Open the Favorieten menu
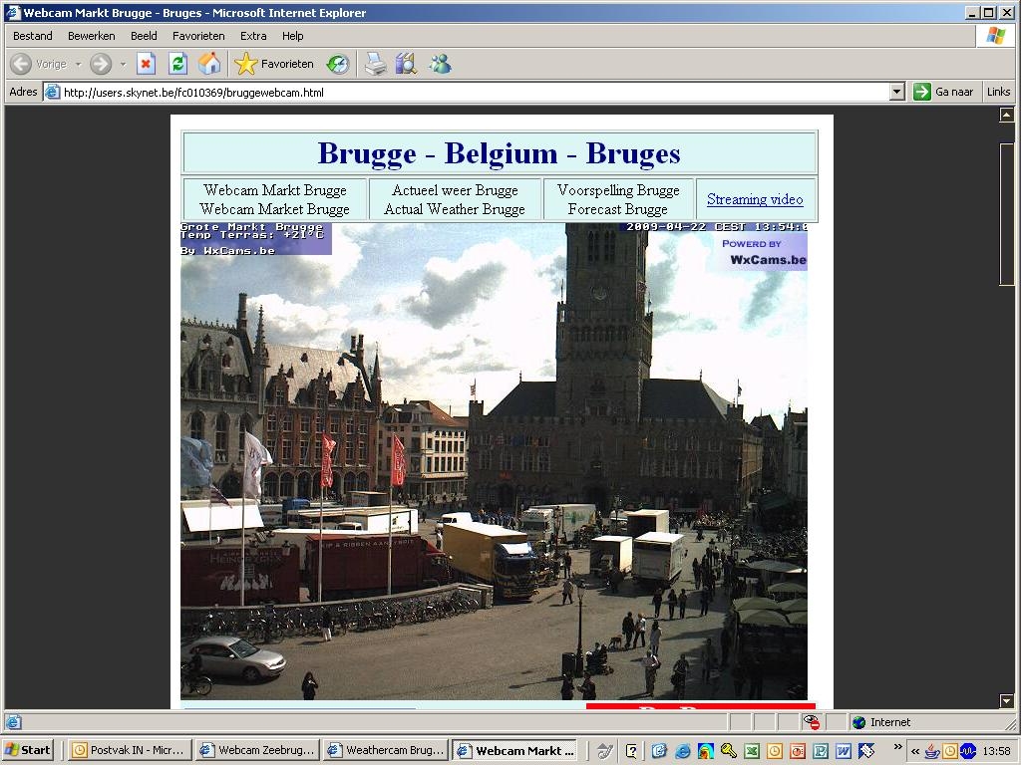The image size is (1021, 765). (198, 36)
